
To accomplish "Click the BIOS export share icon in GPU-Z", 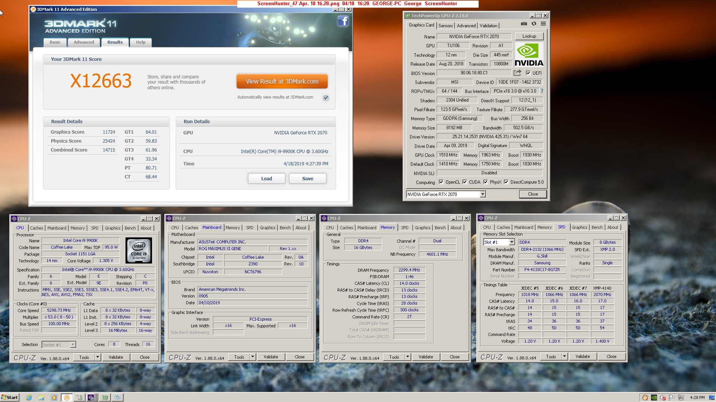I will point(517,73).
